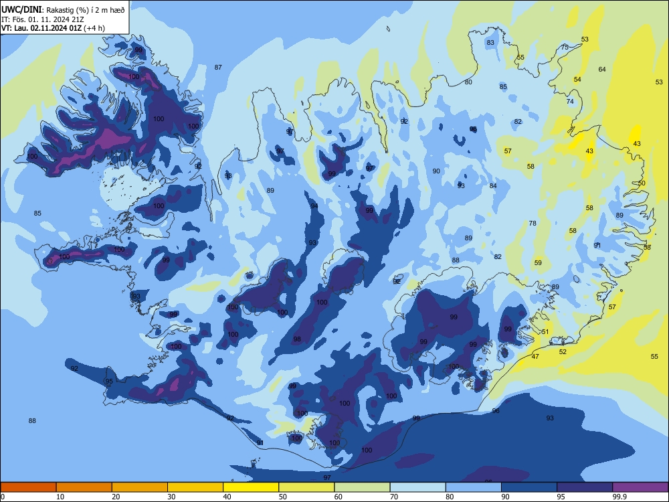Screen dimensions: 669x502
Task: Pick the yellow-green 50–60 legend swatch
Action: tap(306, 487)
